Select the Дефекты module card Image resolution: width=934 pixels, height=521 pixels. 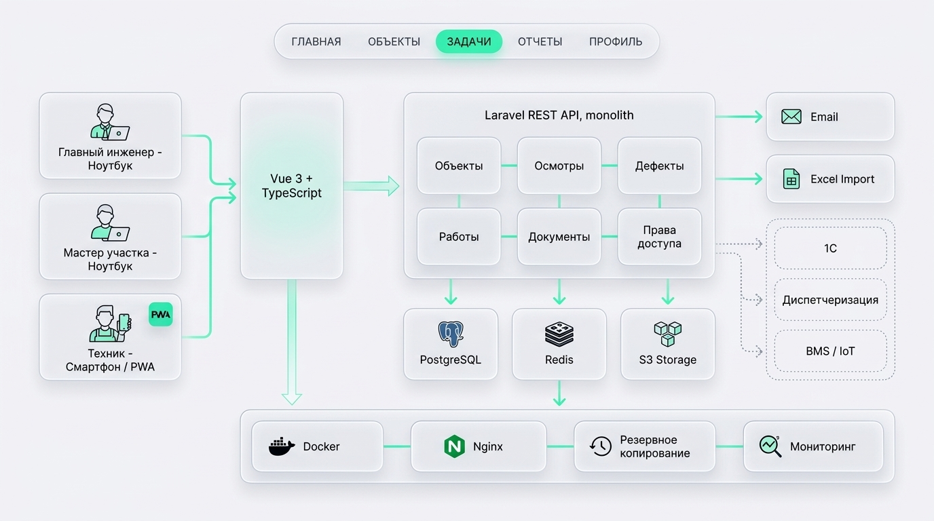click(660, 166)
